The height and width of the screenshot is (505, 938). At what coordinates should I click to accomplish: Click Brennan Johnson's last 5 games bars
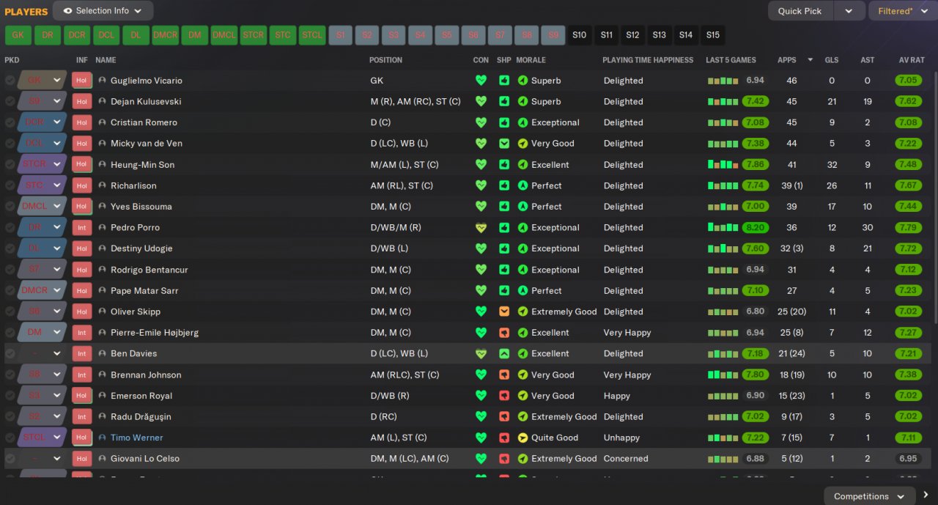click(x=723, y=375)
